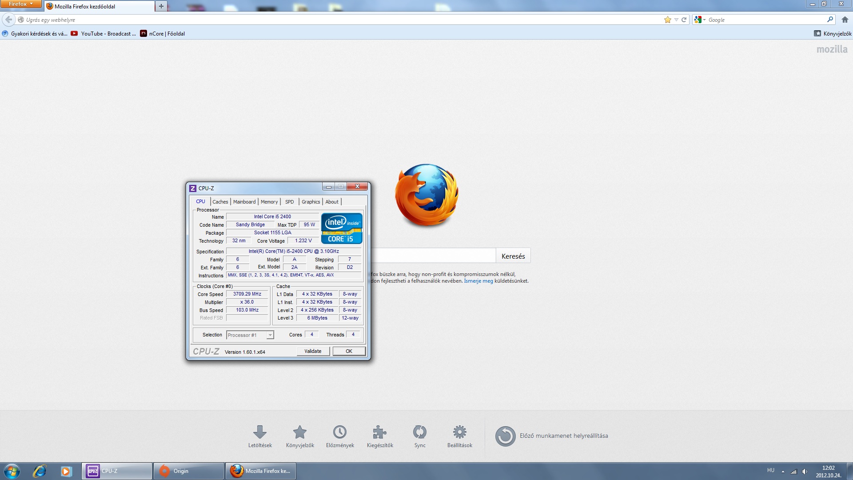Switch to CPU-Z in the taskbar

tap(117, 471)
